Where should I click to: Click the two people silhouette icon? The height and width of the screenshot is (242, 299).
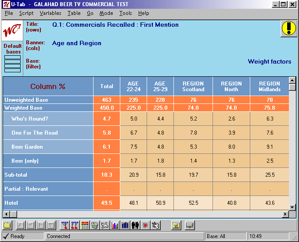click(135, 225)
